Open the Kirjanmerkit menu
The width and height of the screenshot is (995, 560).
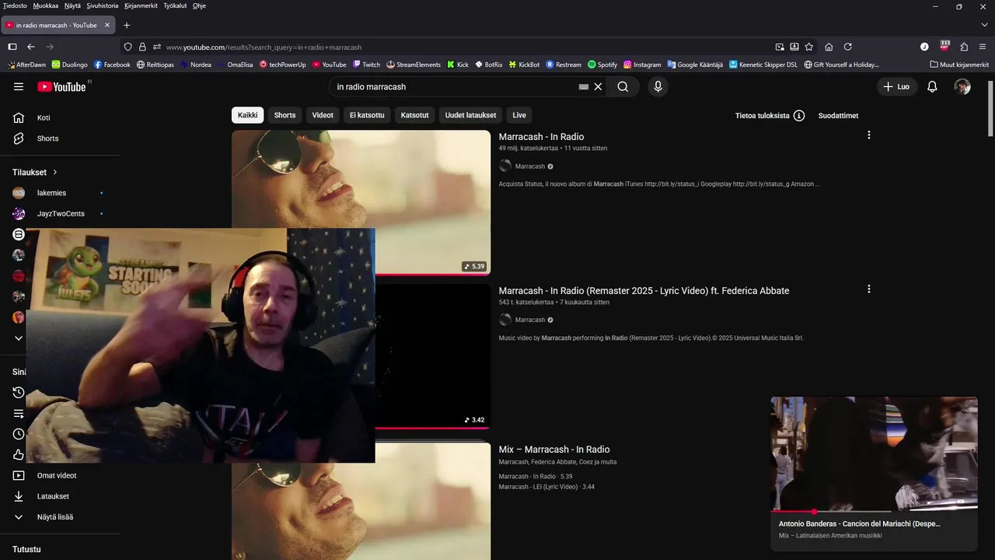click(141, 5)
